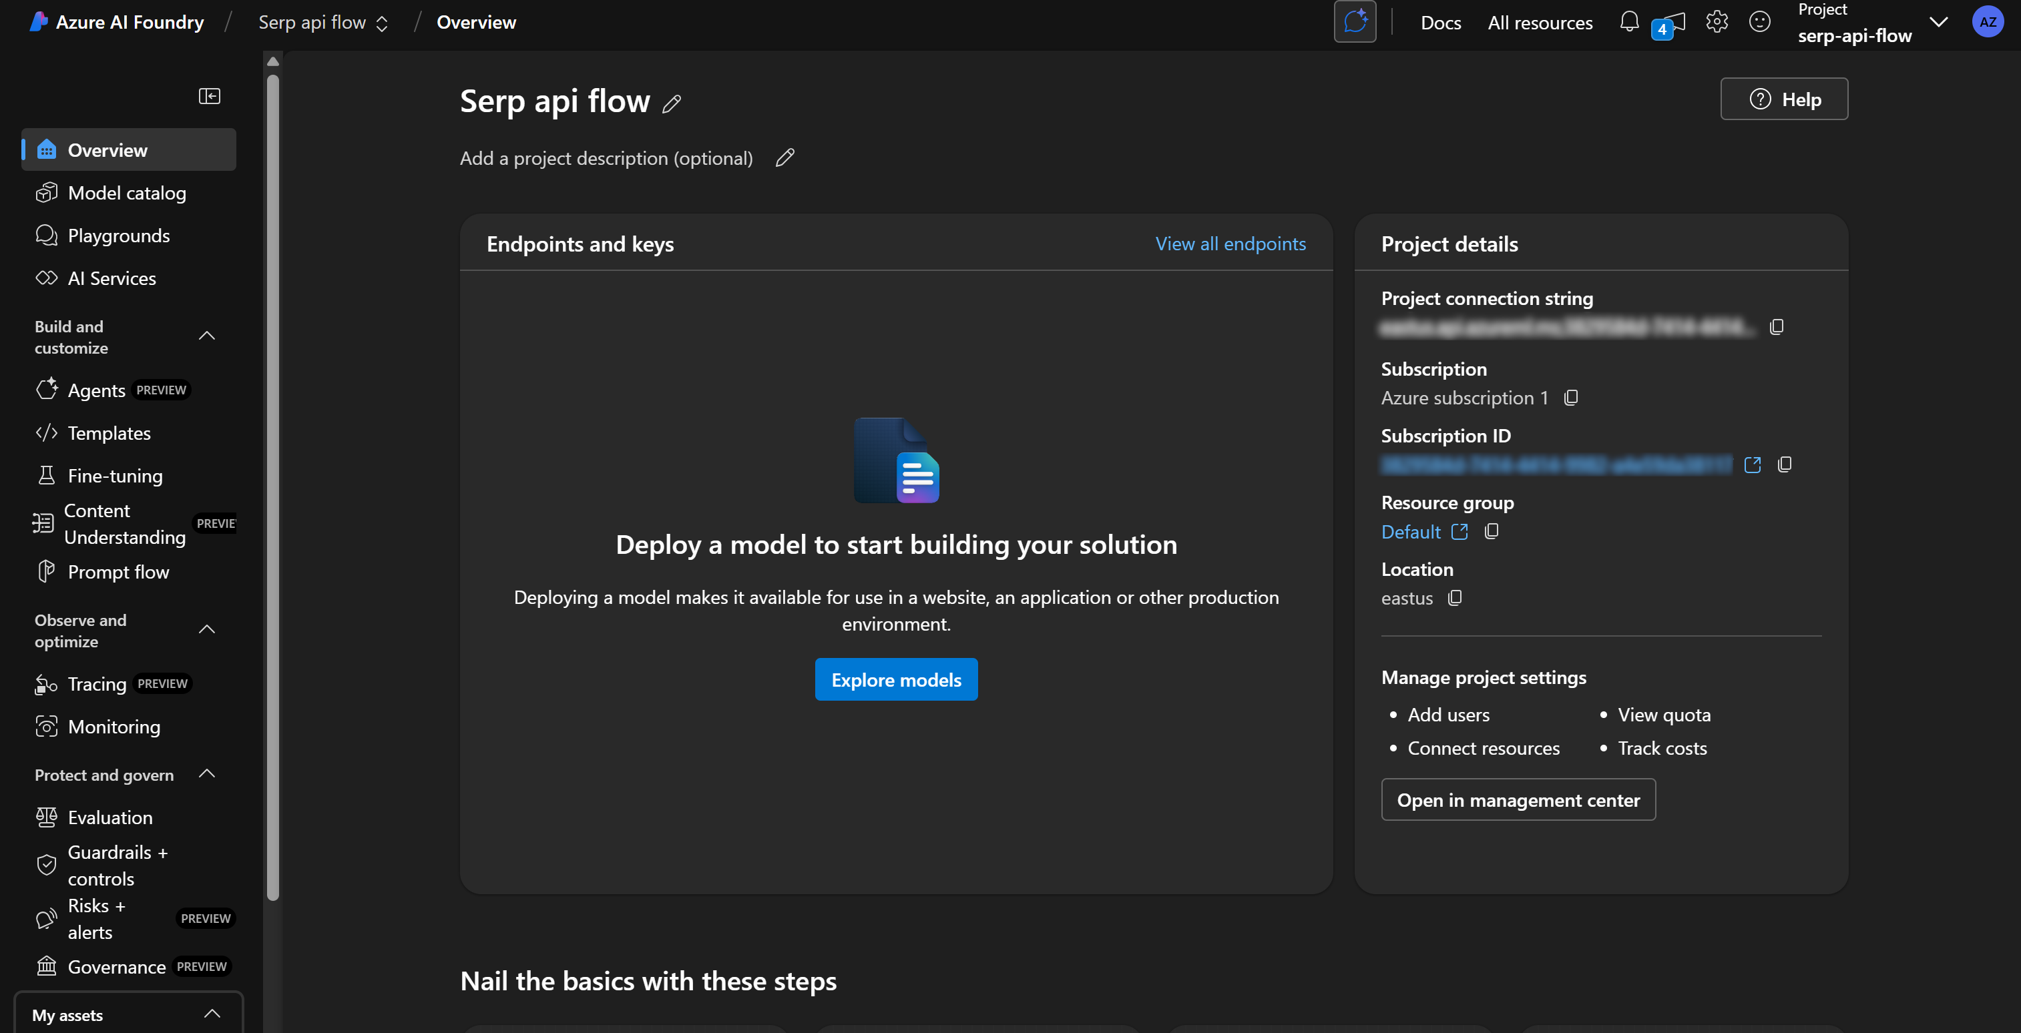Select Model catalog in the sidebar
Image resolution: width=2021 pixels, height=1033 pixels.
[x=126, y=193]
